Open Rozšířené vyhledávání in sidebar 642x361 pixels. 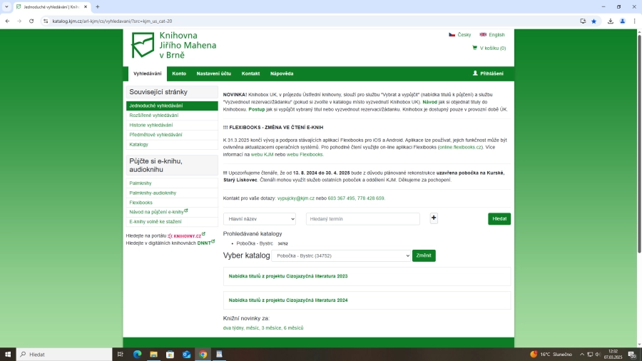click(154, 116)
